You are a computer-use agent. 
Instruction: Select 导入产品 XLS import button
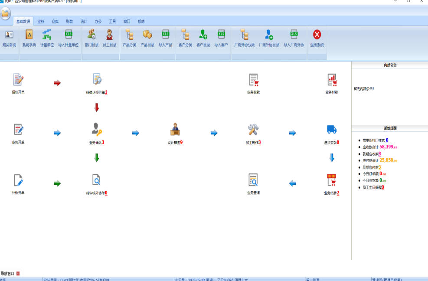165,38
